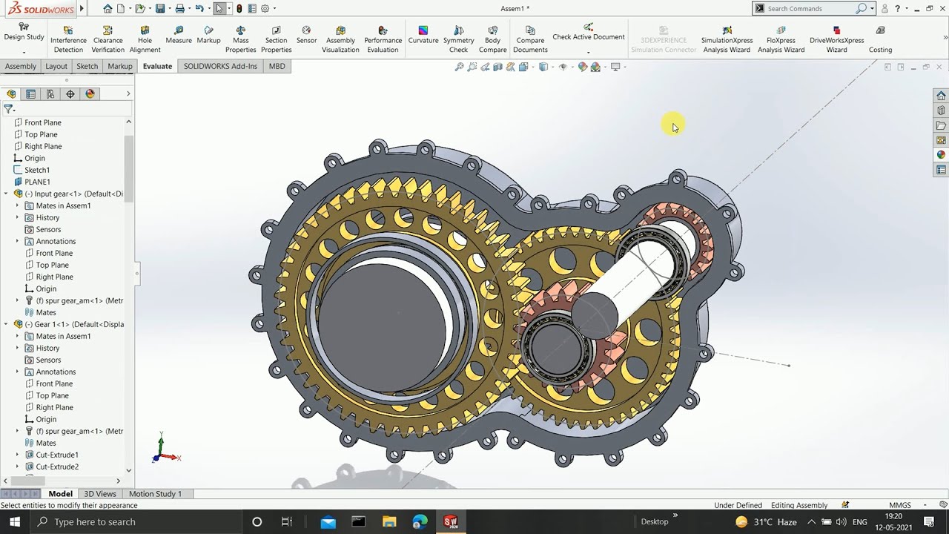Open Compare Documents
The width and height of the screenshot is (949, 534).
(x=530, y=39)
